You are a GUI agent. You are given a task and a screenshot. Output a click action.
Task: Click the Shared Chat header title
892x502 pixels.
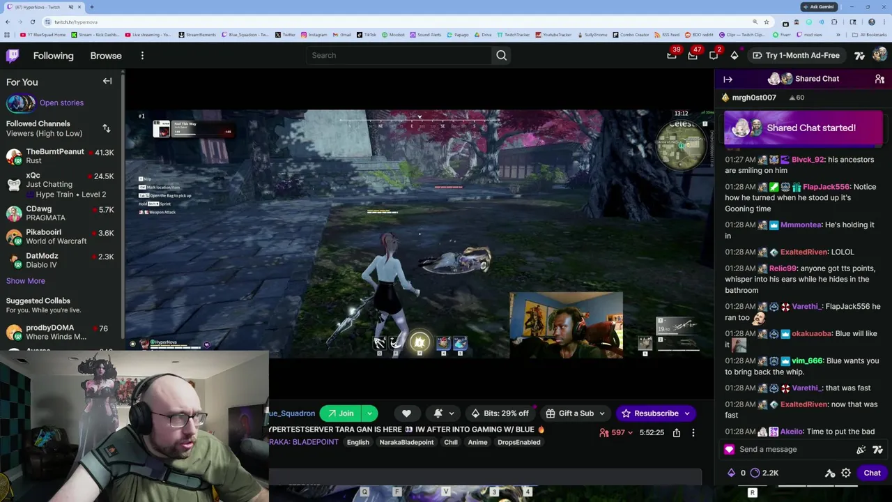817,79
